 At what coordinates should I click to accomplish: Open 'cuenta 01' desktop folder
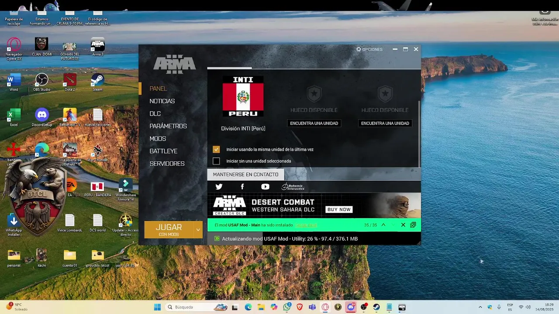[69, 258]
